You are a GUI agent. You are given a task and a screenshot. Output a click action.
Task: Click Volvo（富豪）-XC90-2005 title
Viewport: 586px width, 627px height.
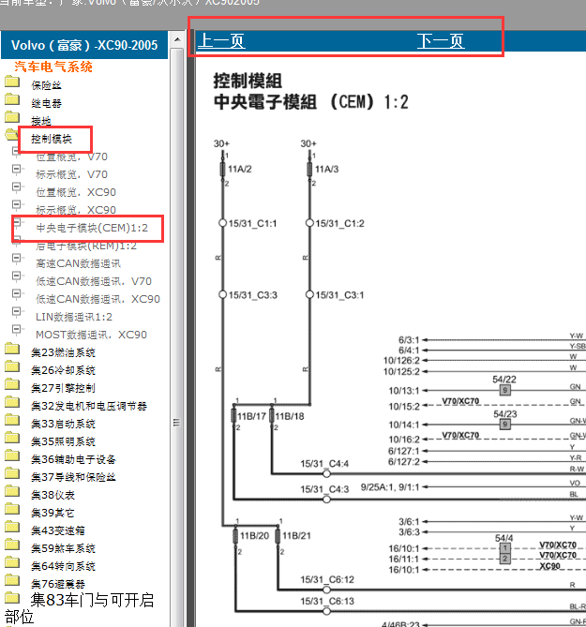click(x=84, y=45)
